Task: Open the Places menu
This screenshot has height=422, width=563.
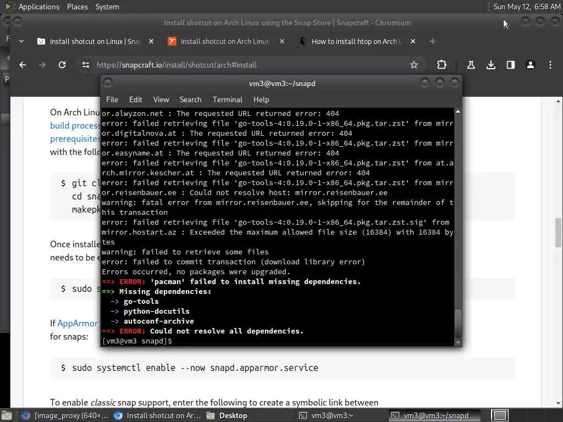Action: [77, 7]
